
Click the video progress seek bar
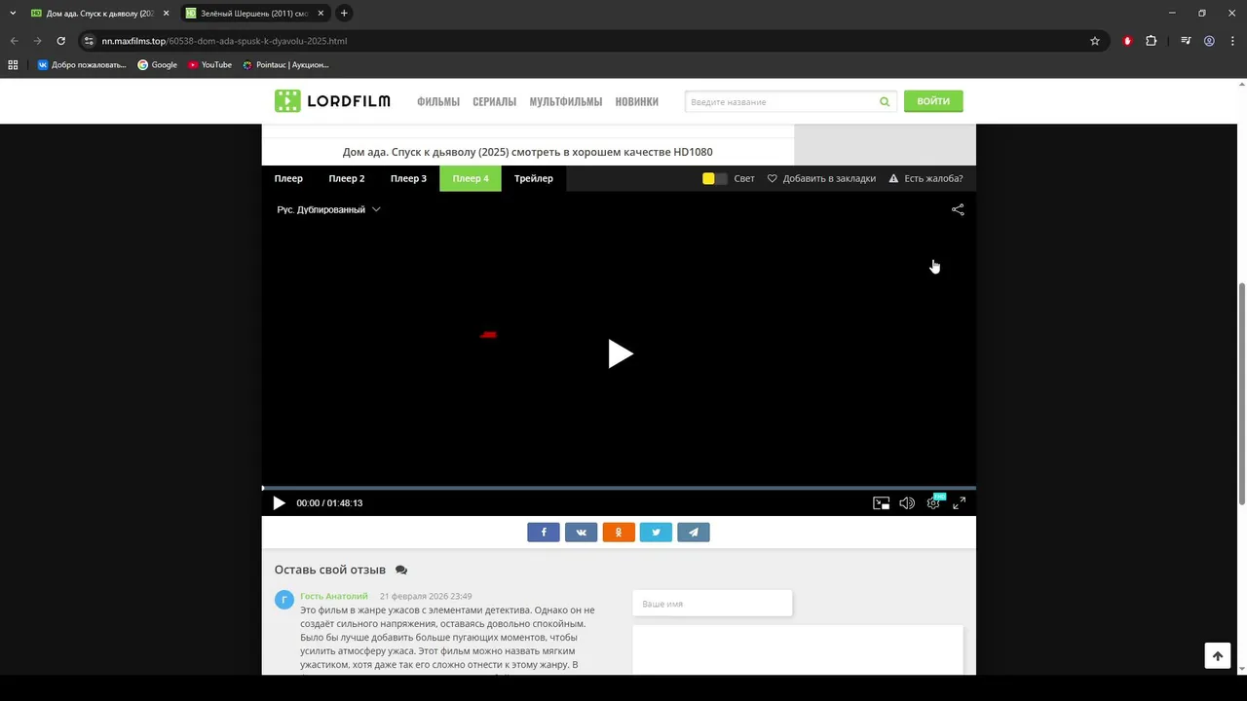tap(619, 488)
